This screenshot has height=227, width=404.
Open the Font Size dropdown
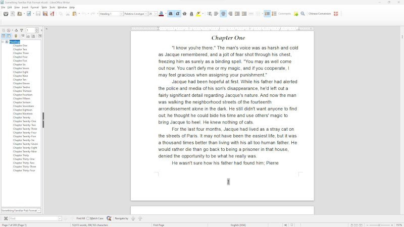point(156,14)
